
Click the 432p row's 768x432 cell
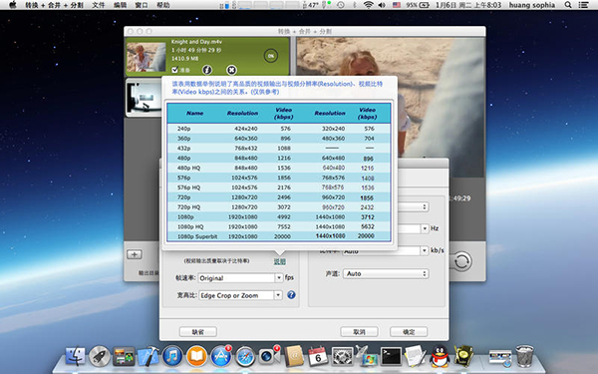(x=246, y=149)
